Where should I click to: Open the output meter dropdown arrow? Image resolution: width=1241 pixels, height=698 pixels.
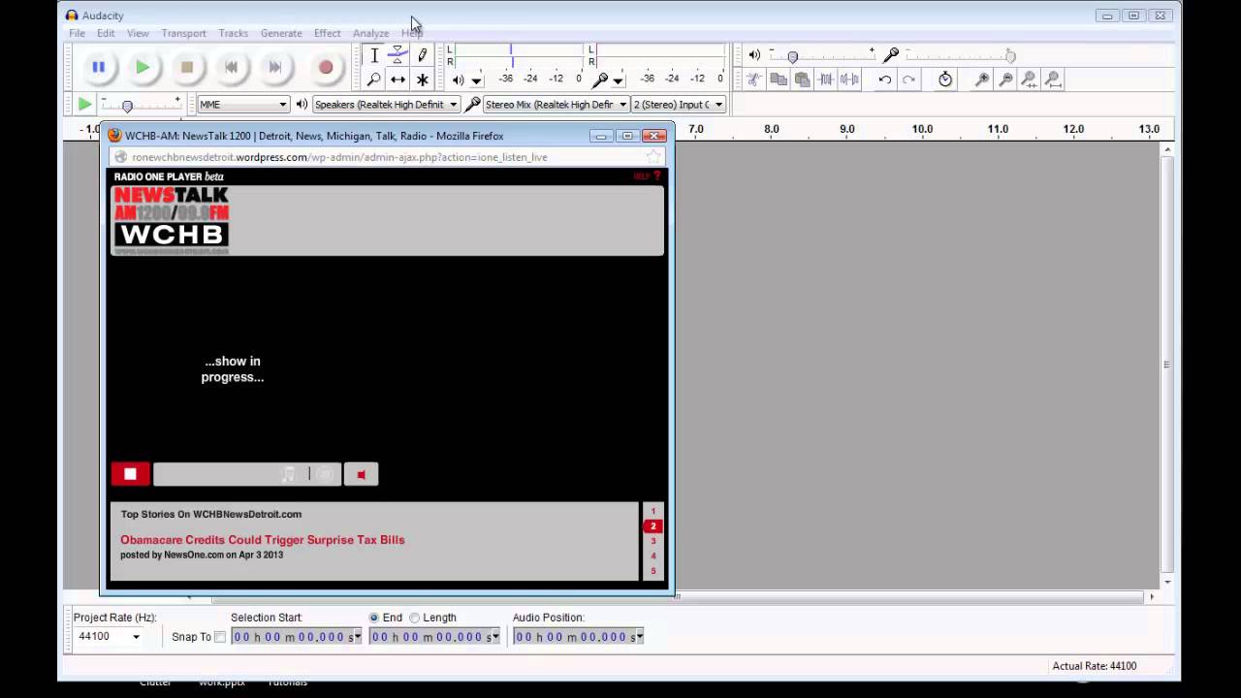point(476,80)
